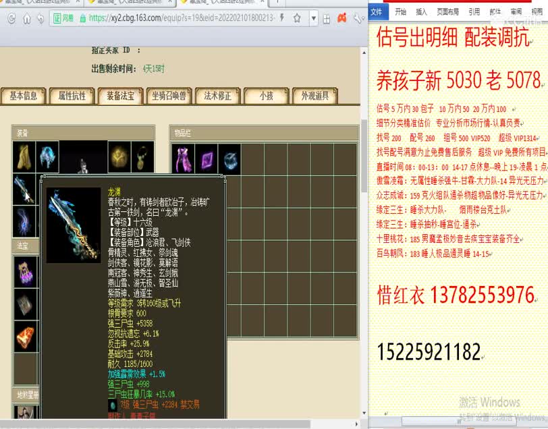Click the new tab plus button
548x429 pixels.
point(277,2)
